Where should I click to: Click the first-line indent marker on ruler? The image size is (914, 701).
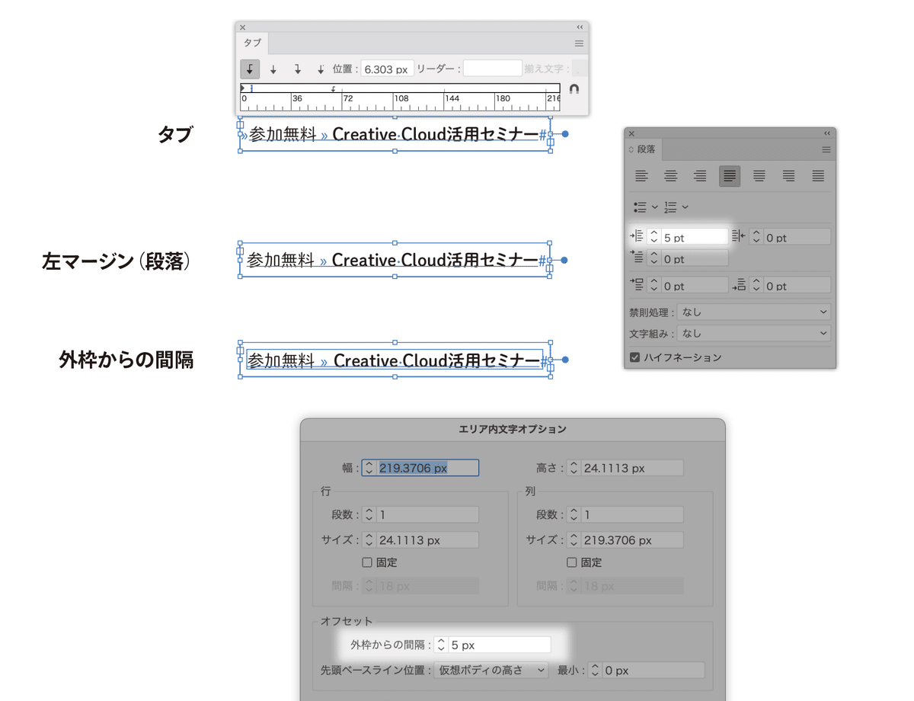(x=244, y=89)
